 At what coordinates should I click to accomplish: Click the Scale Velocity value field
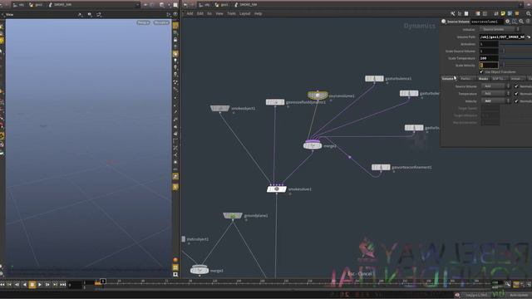489,65
